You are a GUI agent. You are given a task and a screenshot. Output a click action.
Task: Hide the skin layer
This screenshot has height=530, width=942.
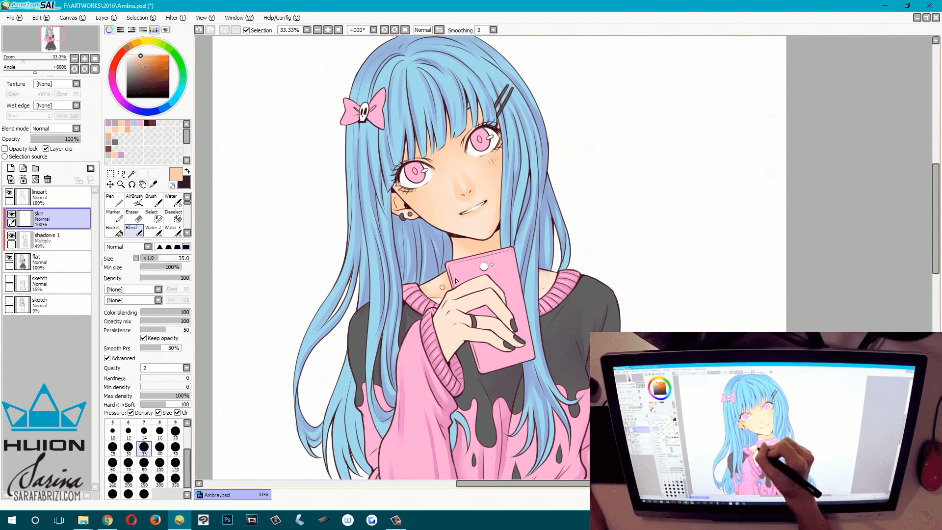point(11,214)
